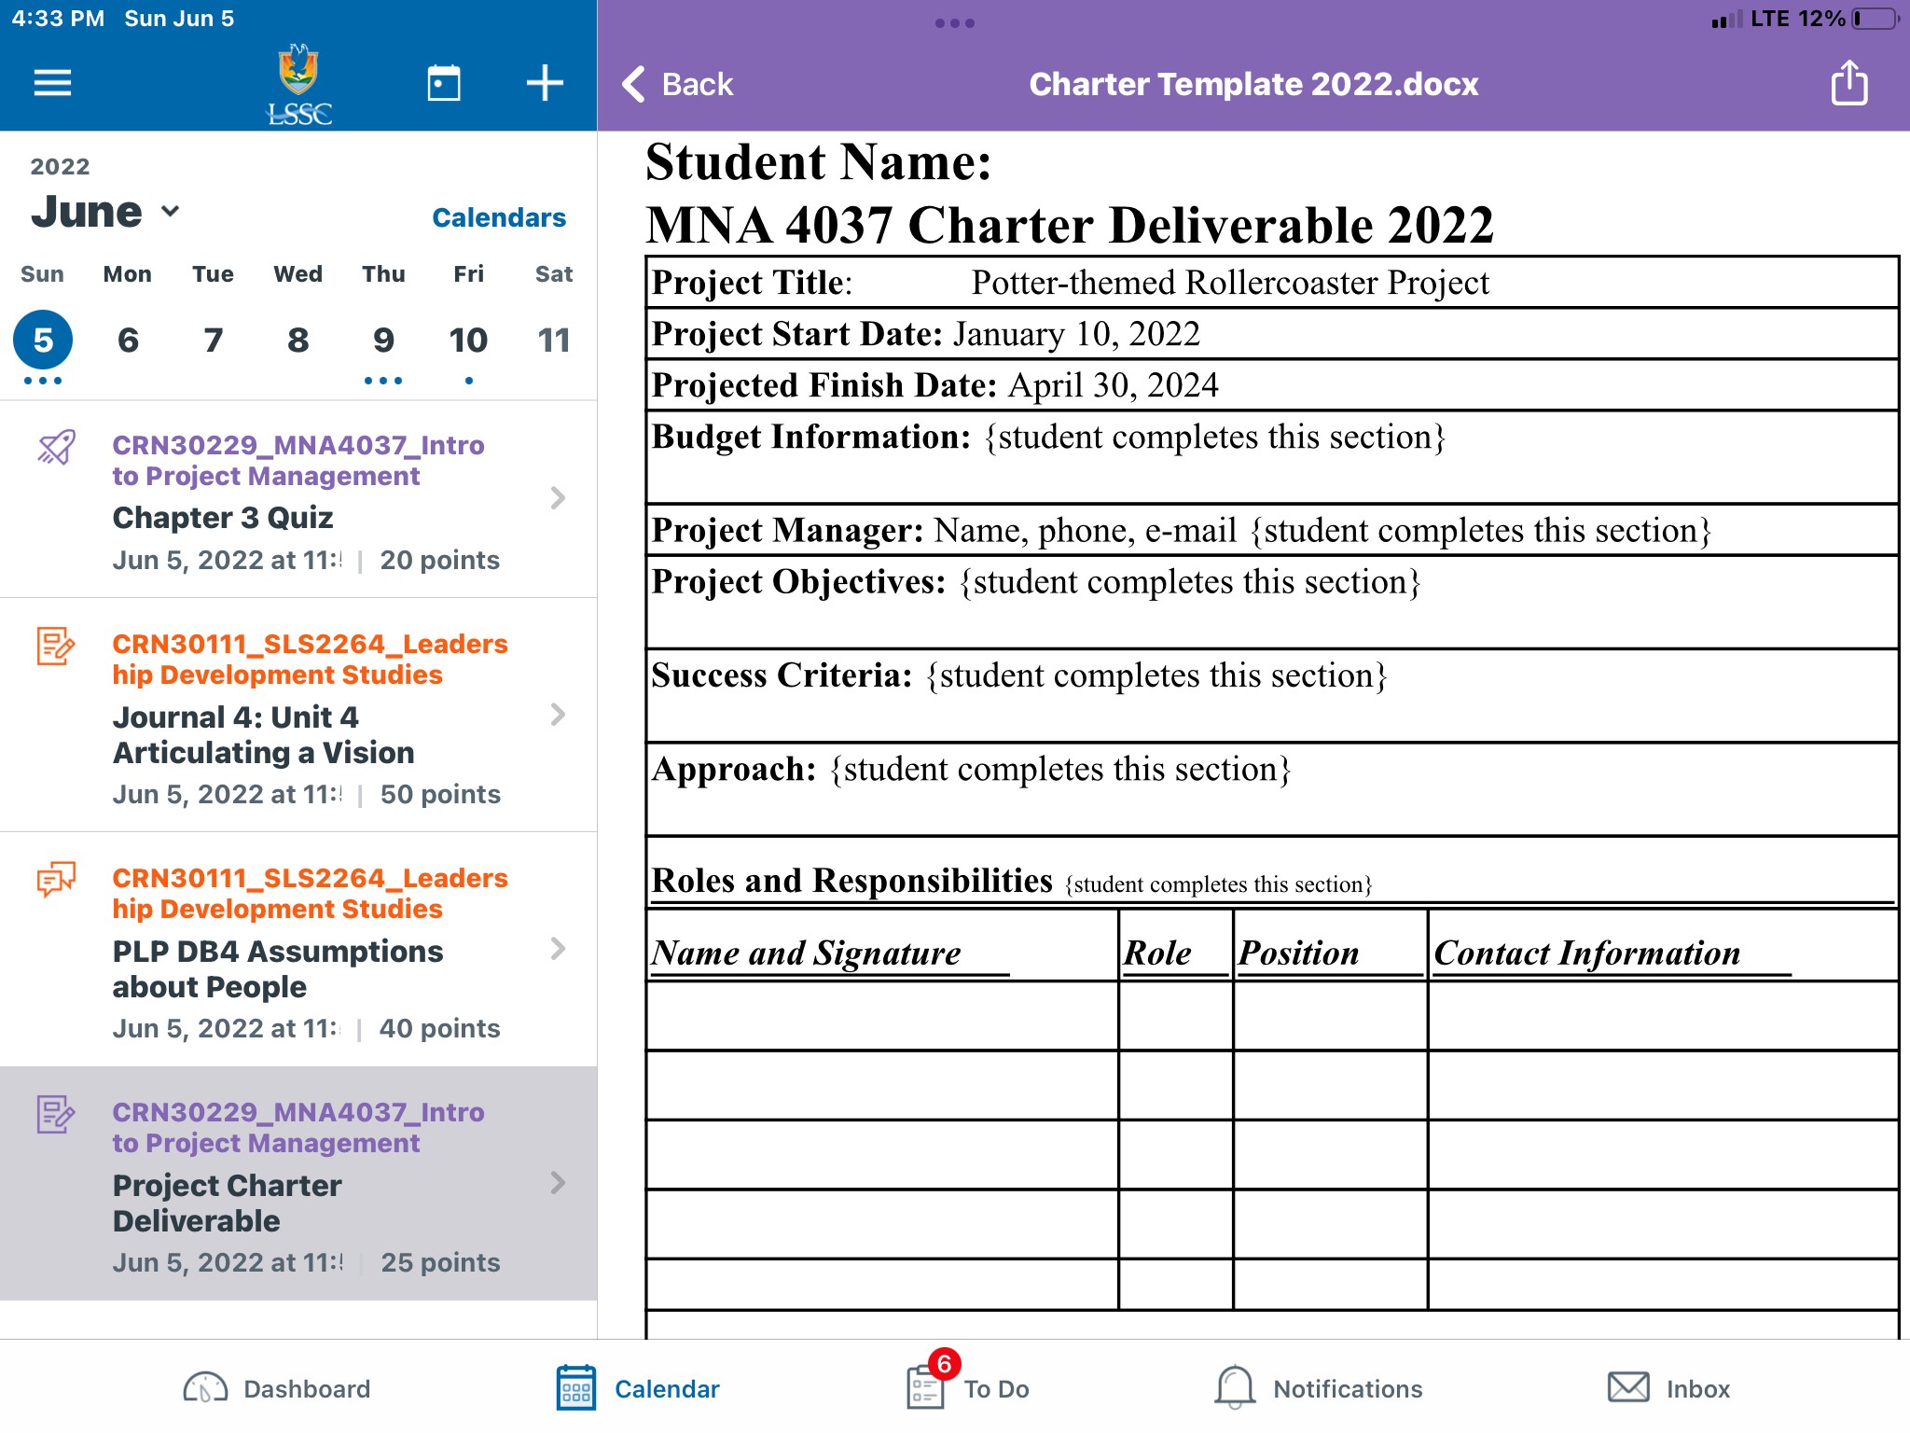Tap the plus icon to add event
The width and height of the screenshot is (1910, 1433).
tap(545, 83)
